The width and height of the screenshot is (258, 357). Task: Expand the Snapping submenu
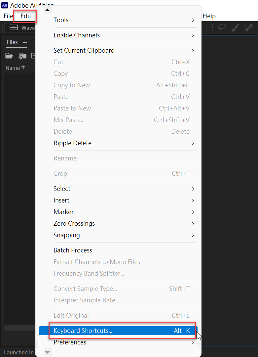(x=118, y=235)
